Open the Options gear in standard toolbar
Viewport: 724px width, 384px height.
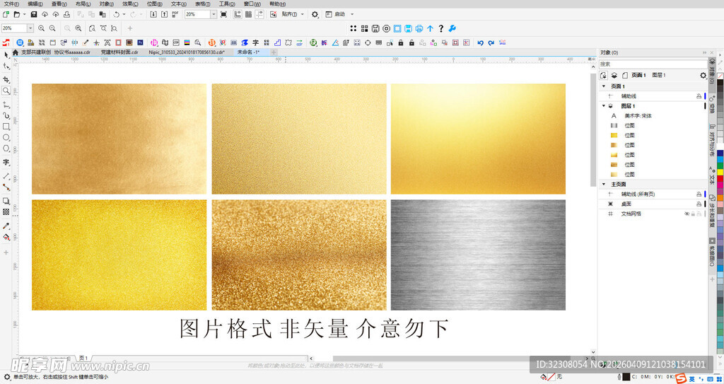315,14
